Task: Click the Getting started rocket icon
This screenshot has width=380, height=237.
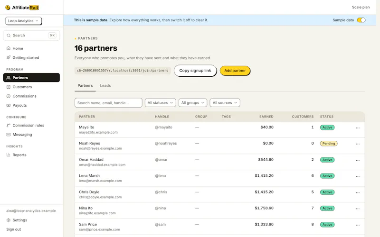Action: click(9, 57)
